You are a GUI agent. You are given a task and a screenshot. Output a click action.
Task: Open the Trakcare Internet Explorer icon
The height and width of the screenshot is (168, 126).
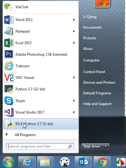[x=9, y=66]
